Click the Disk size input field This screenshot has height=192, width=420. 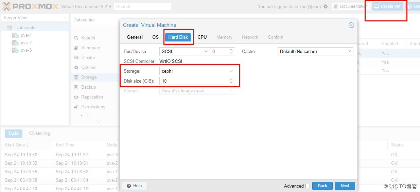tap(194, 81)
